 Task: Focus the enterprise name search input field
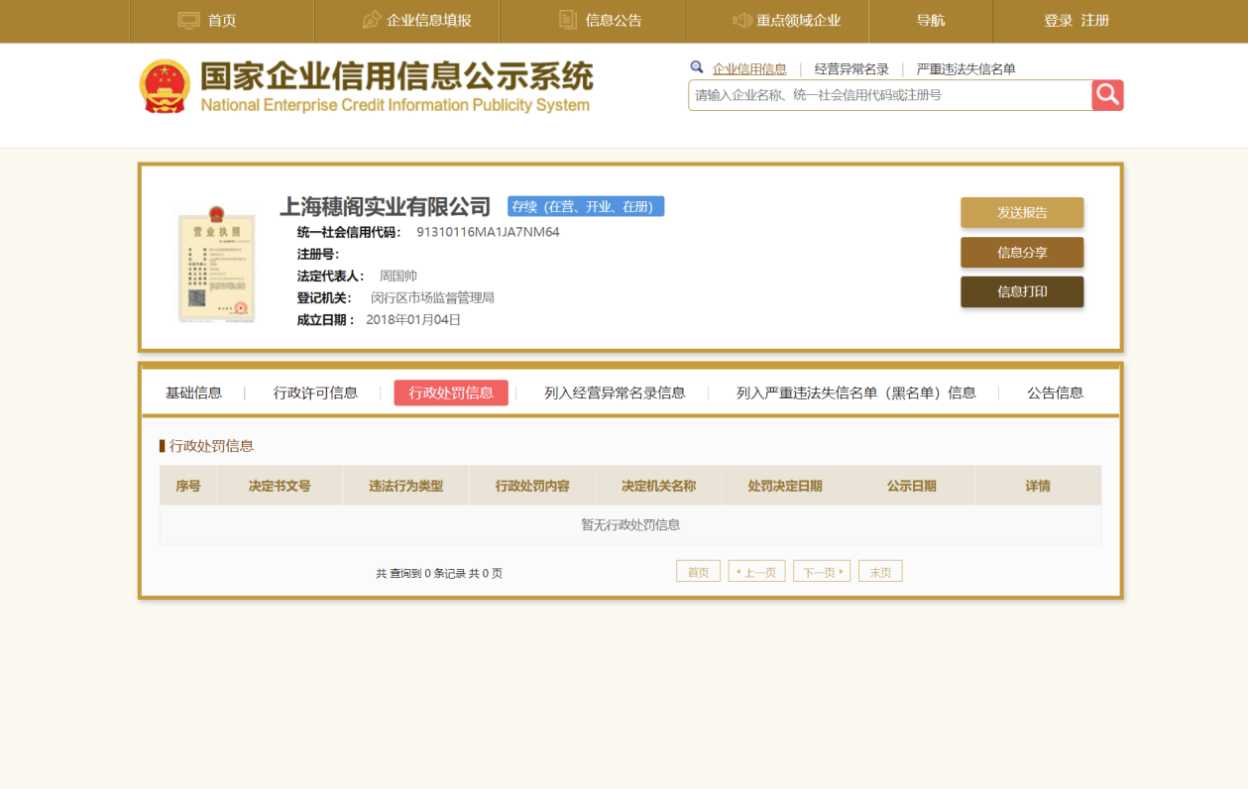pyautogui.click(x=888, y=95)
